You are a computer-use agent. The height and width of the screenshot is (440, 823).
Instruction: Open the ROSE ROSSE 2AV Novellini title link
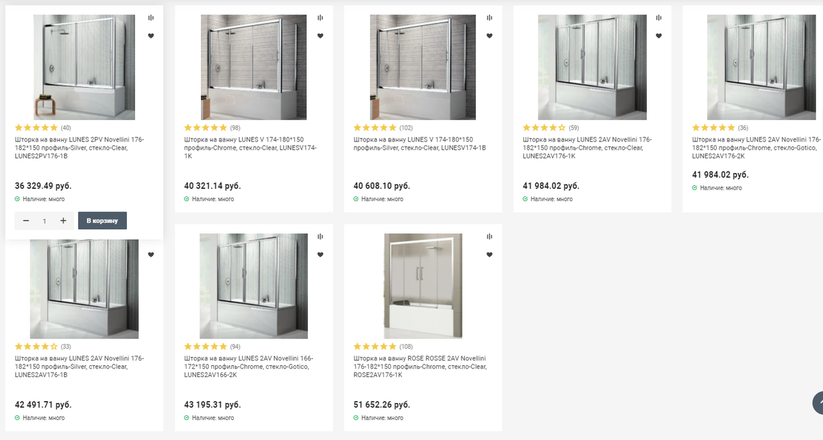coord(420,367)
